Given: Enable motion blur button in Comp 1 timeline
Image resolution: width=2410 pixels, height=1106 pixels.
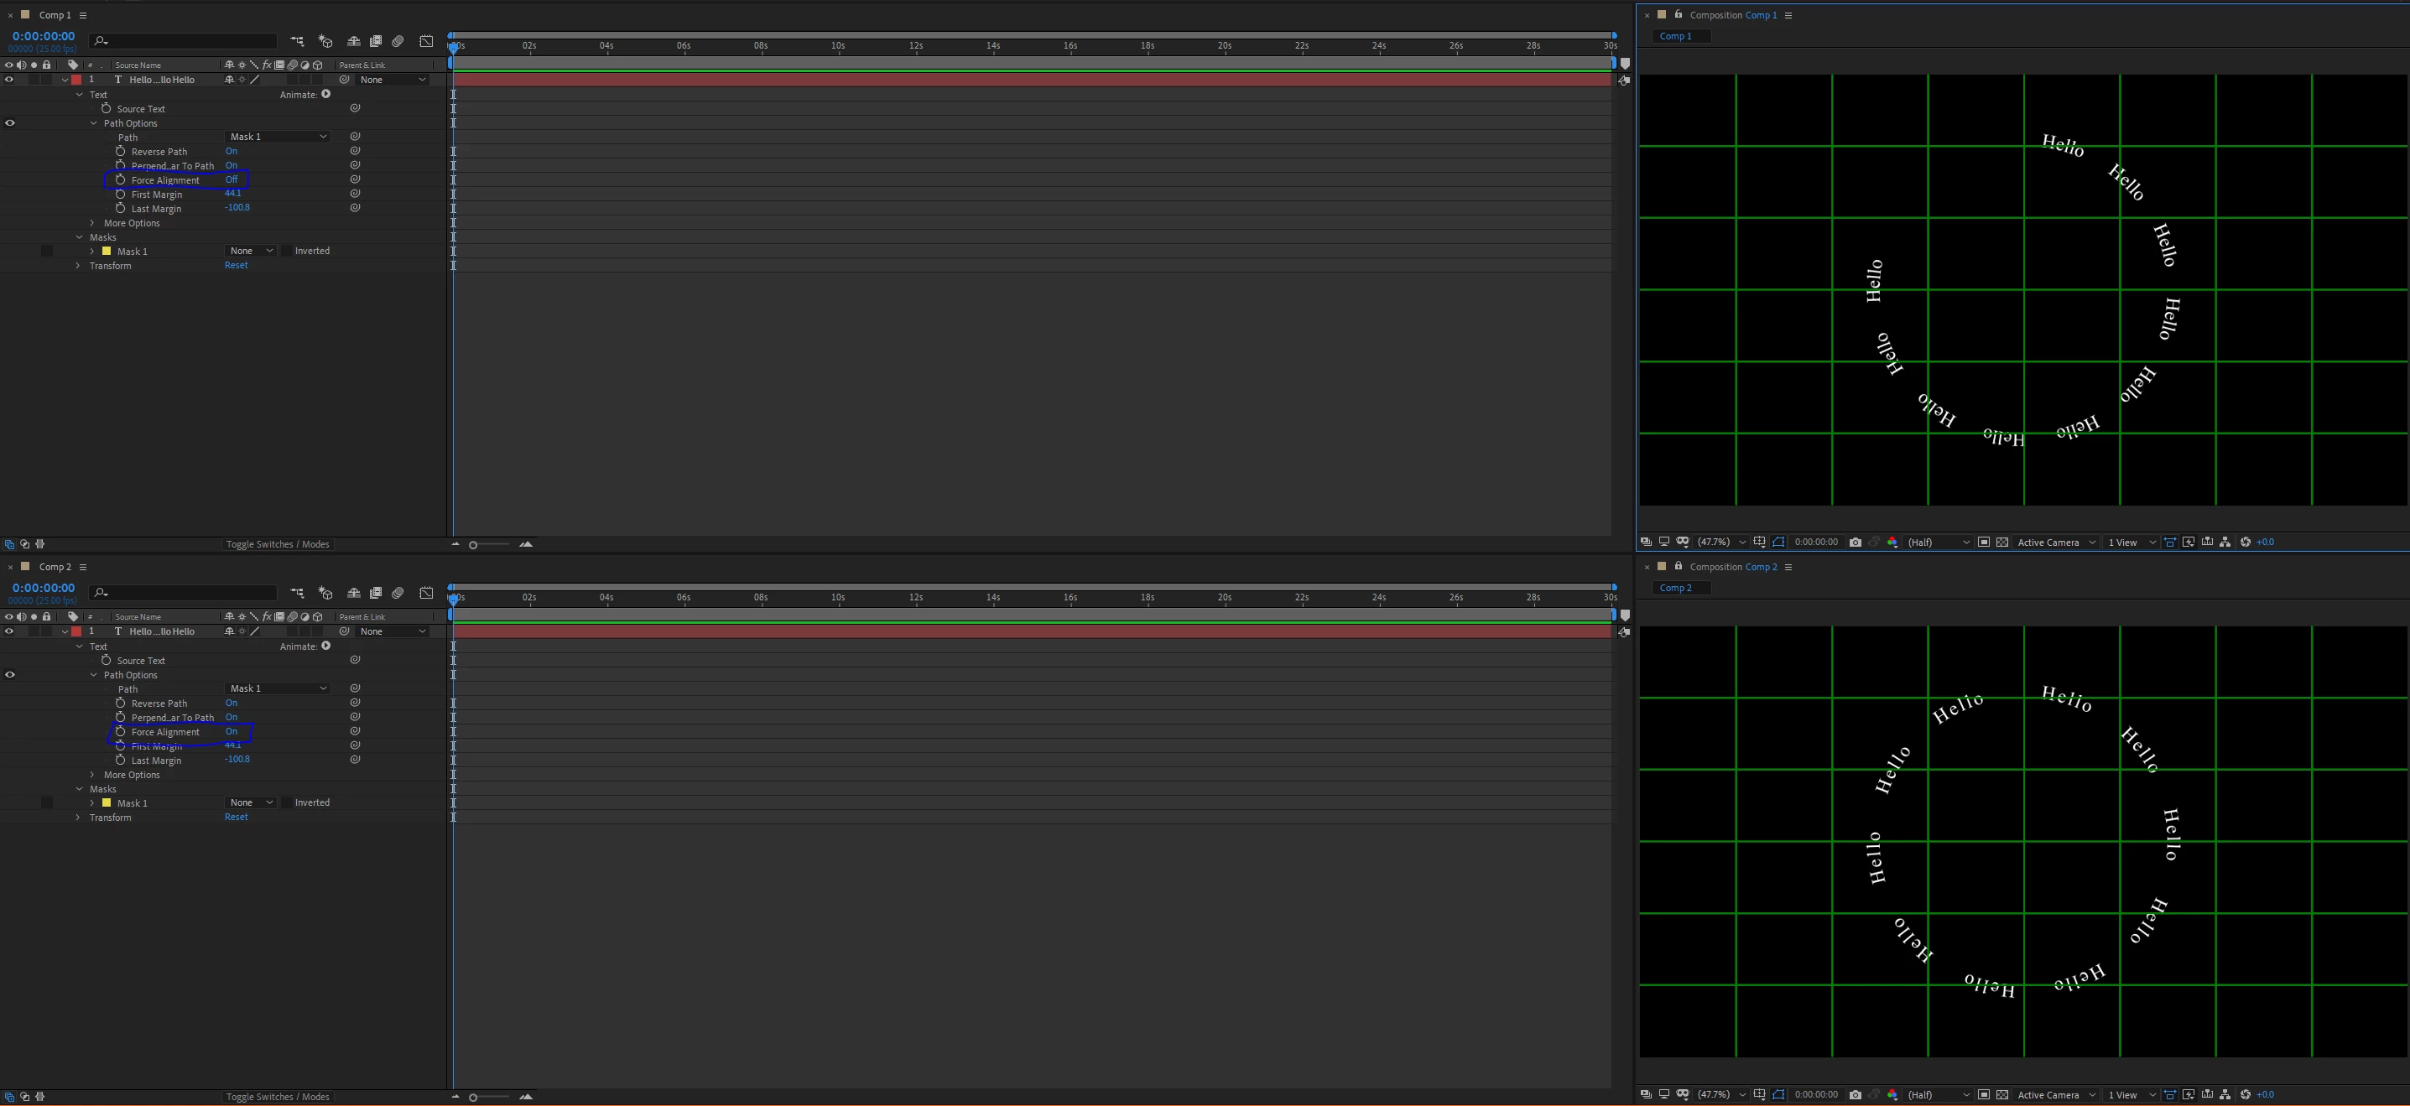Looking at the screenshot, I should 398,41.
